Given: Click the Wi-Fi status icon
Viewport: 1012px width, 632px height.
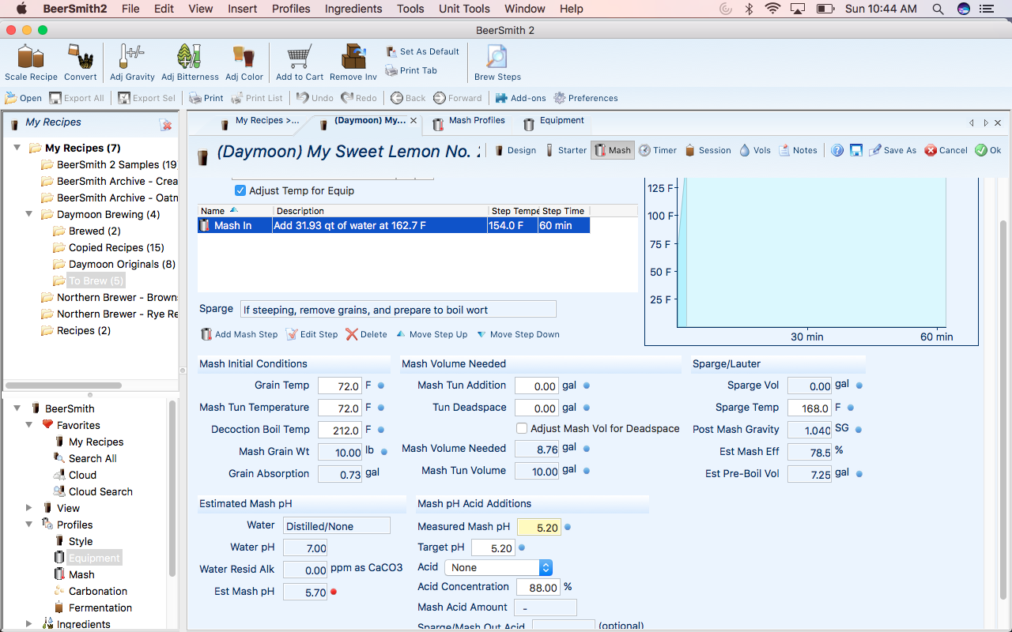Looking at the screenshot, I should [x=772, y=9].
